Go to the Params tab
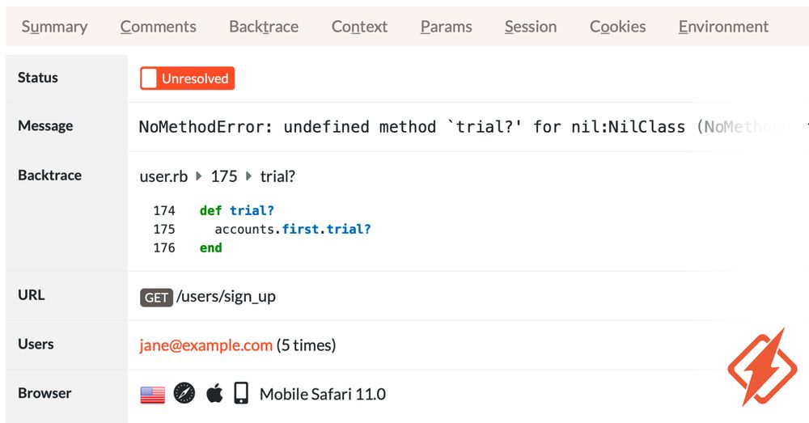Image resolution: width=809 pixels, height=423 pixels. (x=446, y=27)
